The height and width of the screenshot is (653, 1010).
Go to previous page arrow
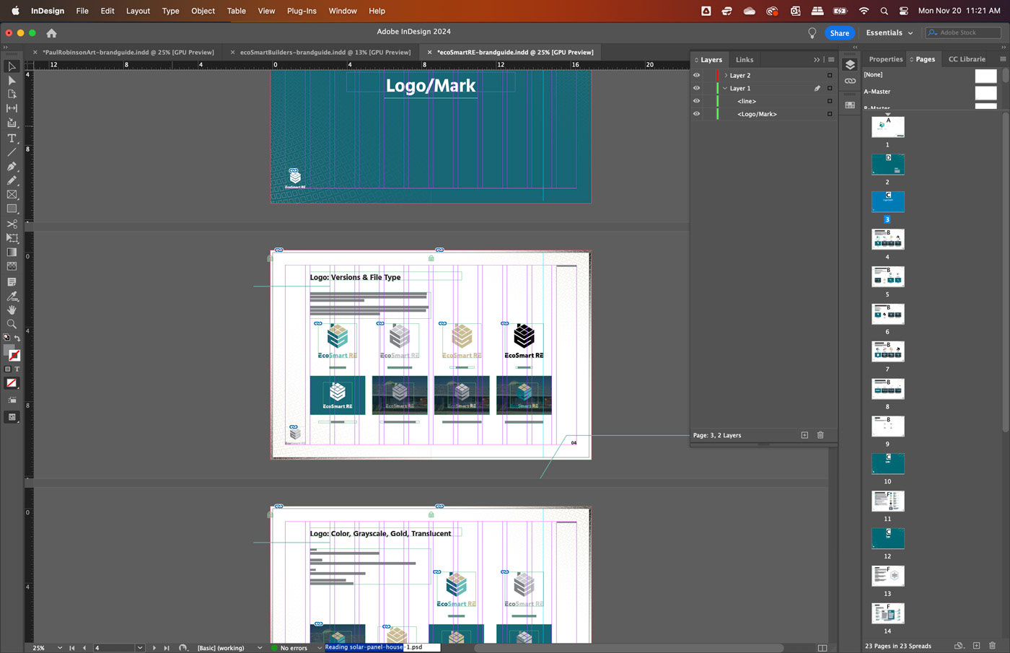point(84,648)
